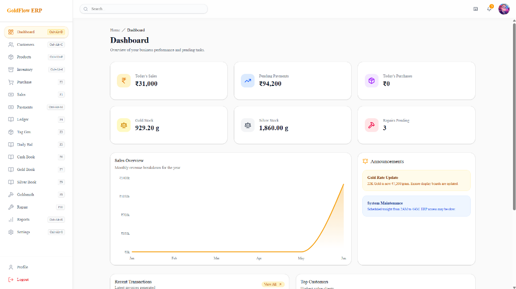The image size is (516, 289).
Task: Click the 929.20 g gold stock value
Action: (147, 128)
